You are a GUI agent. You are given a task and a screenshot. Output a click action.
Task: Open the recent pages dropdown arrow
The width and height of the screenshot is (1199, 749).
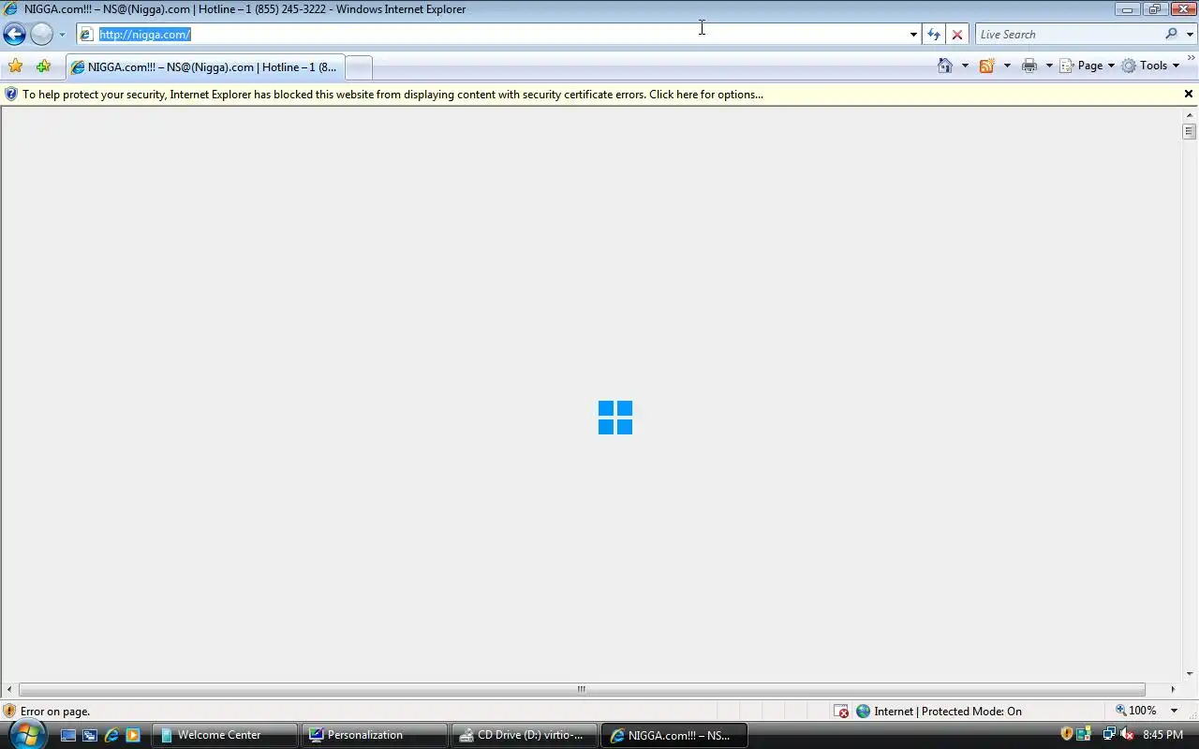pos(62,35)
